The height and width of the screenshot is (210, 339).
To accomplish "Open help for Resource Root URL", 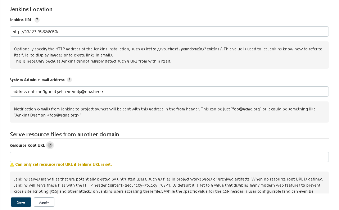I will coord(50,145).
